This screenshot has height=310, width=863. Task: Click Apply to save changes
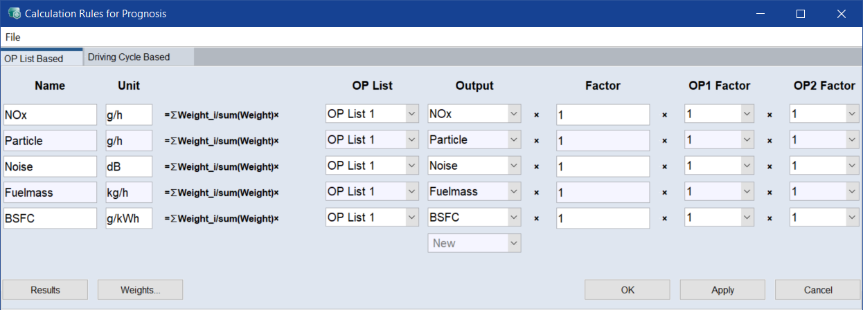[722, 290]
